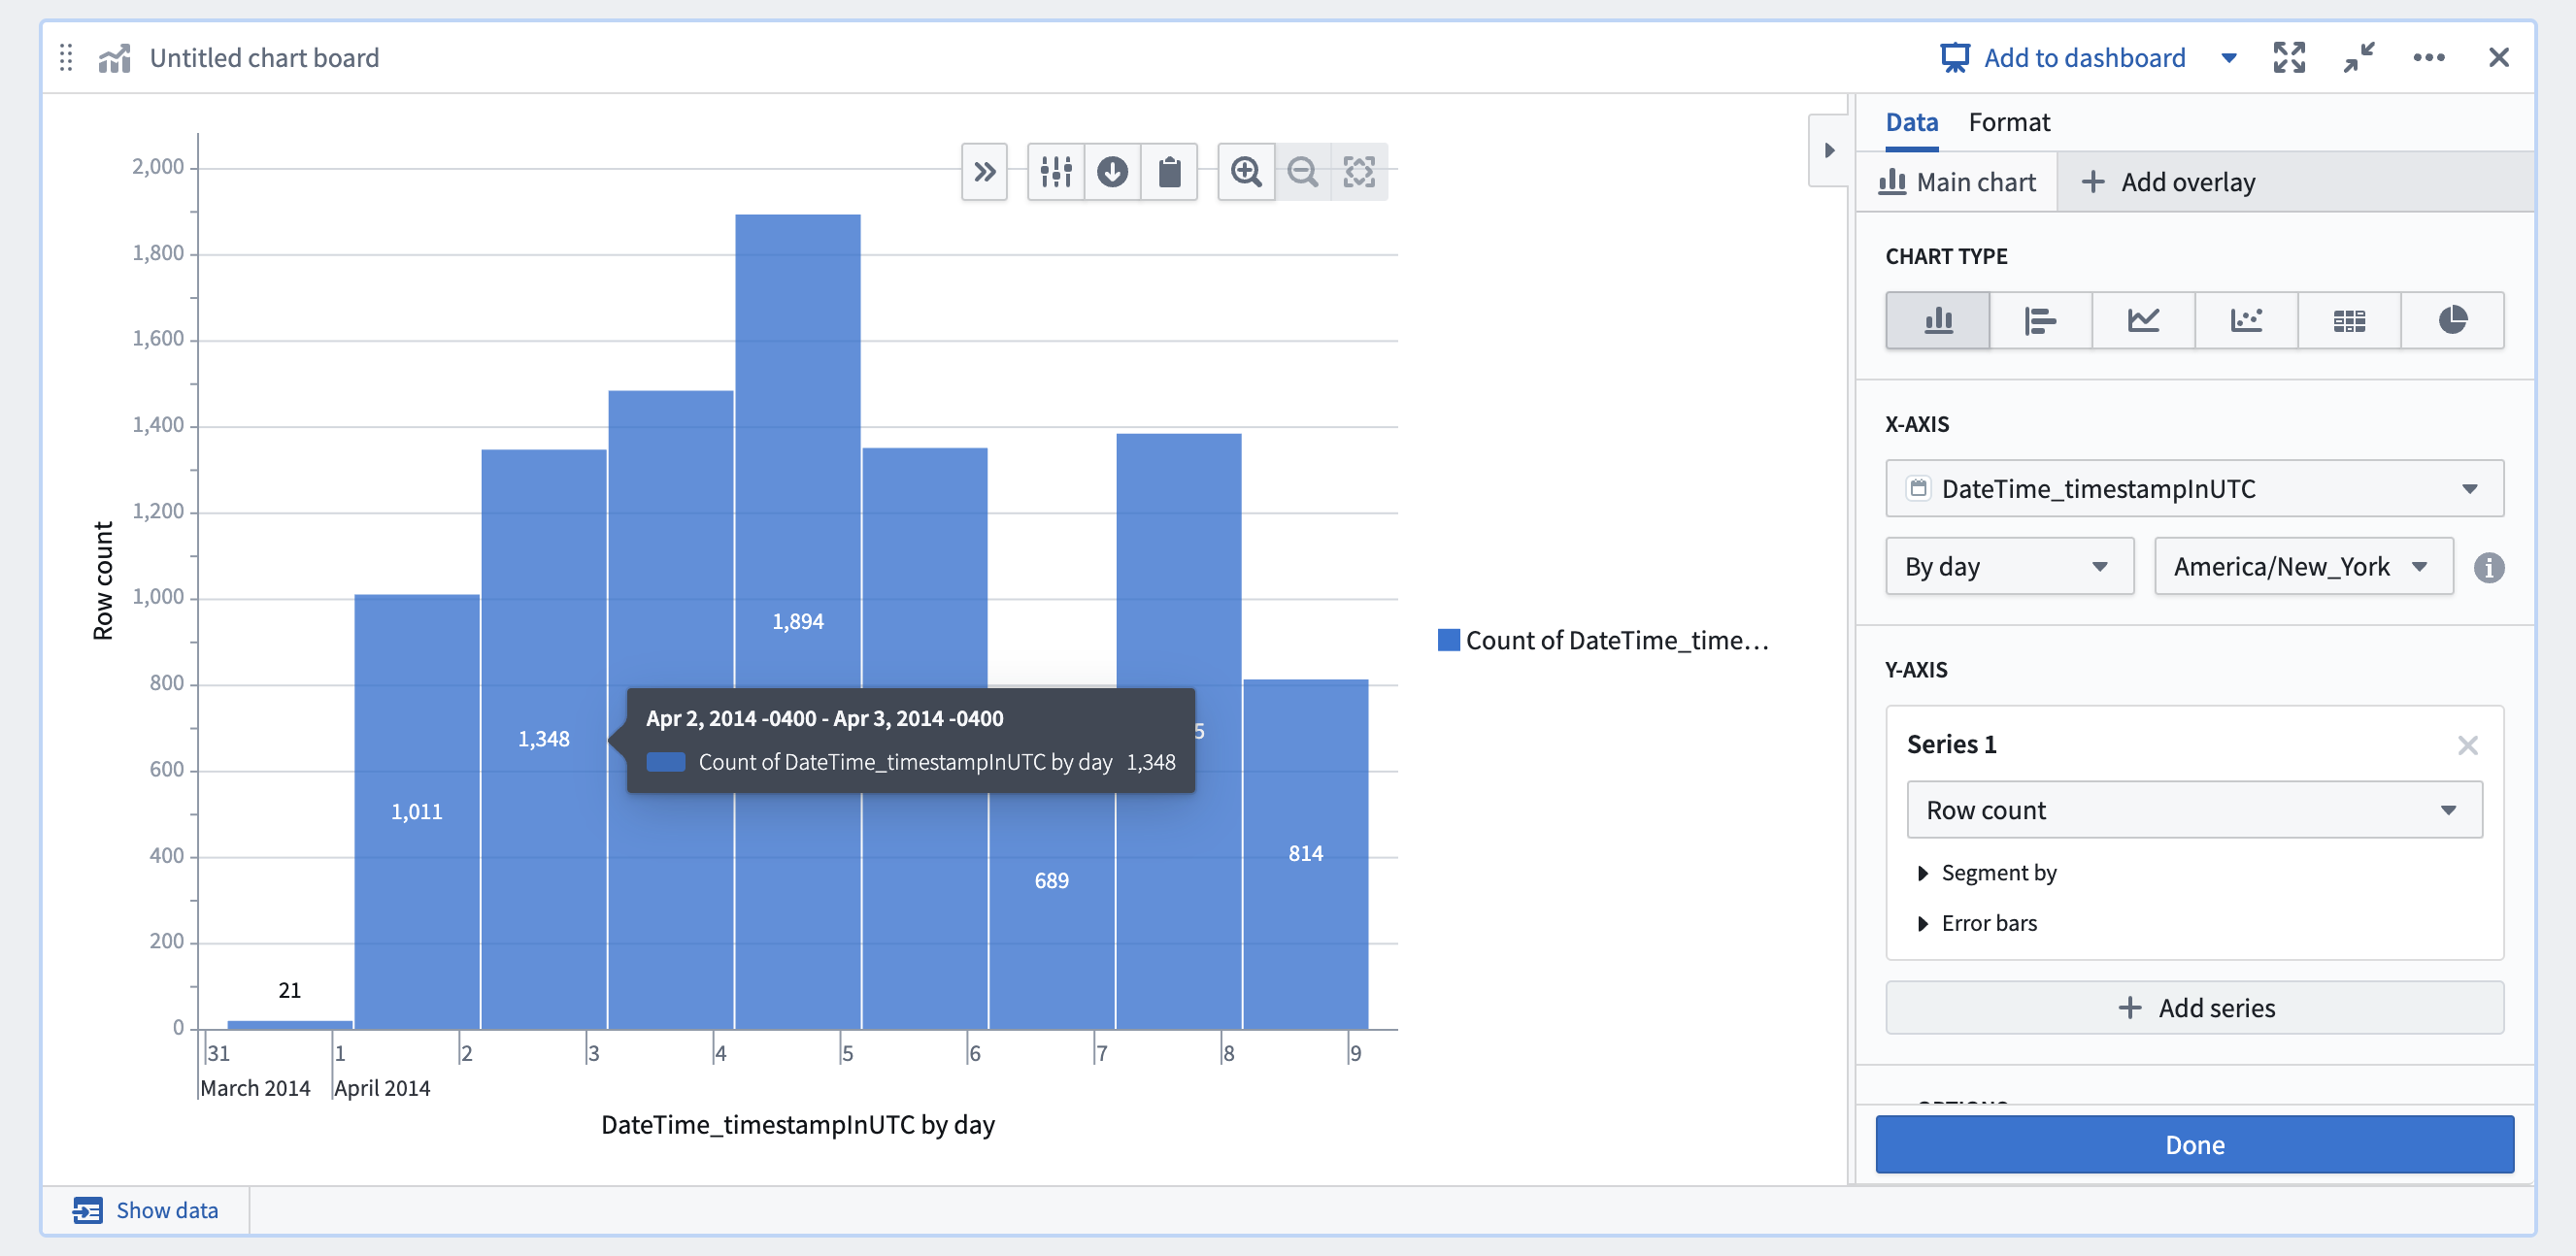Click the zoom in magnifier icon
The image size is (2576, 1256).
pos(1246,172)
